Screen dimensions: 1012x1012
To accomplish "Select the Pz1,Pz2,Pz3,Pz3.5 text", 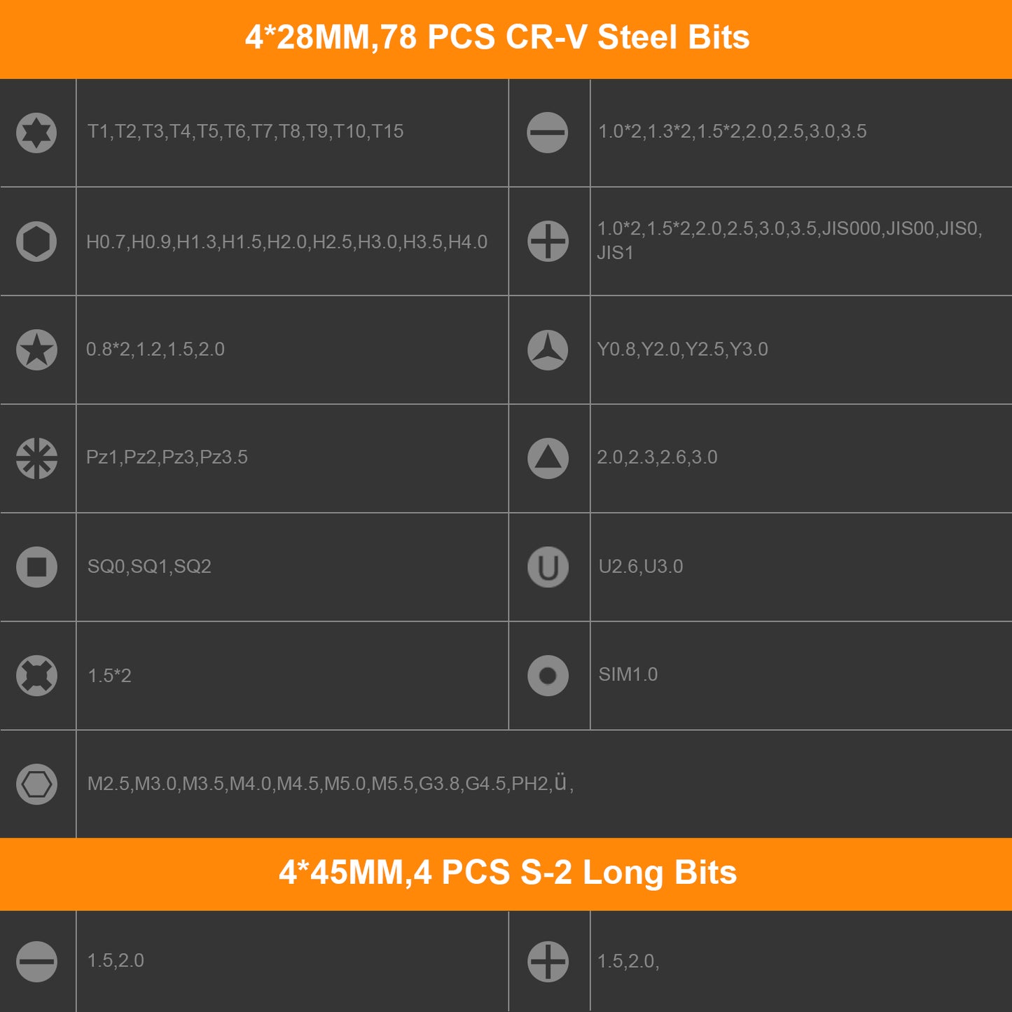I will 167,457.
